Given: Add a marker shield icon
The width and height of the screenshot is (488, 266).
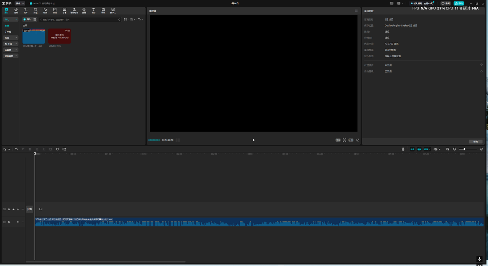Looking at the screenshot, I should coord(58,149).
